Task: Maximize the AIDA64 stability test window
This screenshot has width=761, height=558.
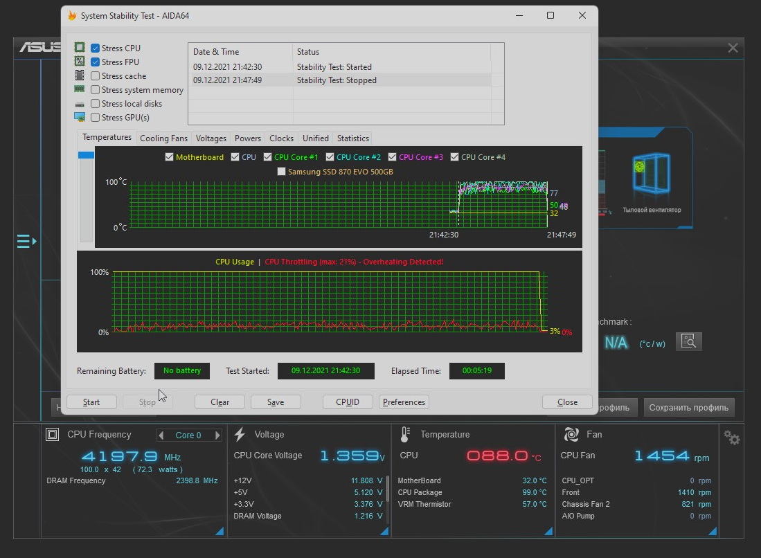Action: 550,15
